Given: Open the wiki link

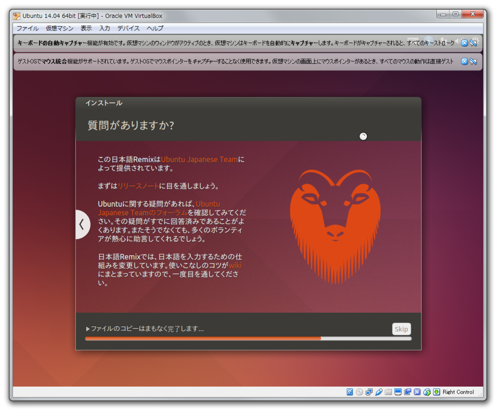Looking at the screenshot, I should [235, 265].
